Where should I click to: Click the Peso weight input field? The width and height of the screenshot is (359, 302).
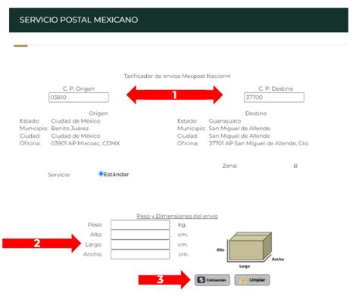pyautogui.click(x=140, y=225)
